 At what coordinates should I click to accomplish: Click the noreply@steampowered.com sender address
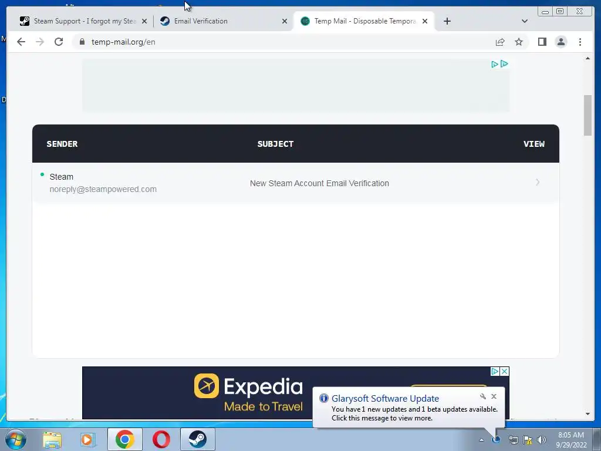(103, 189)
